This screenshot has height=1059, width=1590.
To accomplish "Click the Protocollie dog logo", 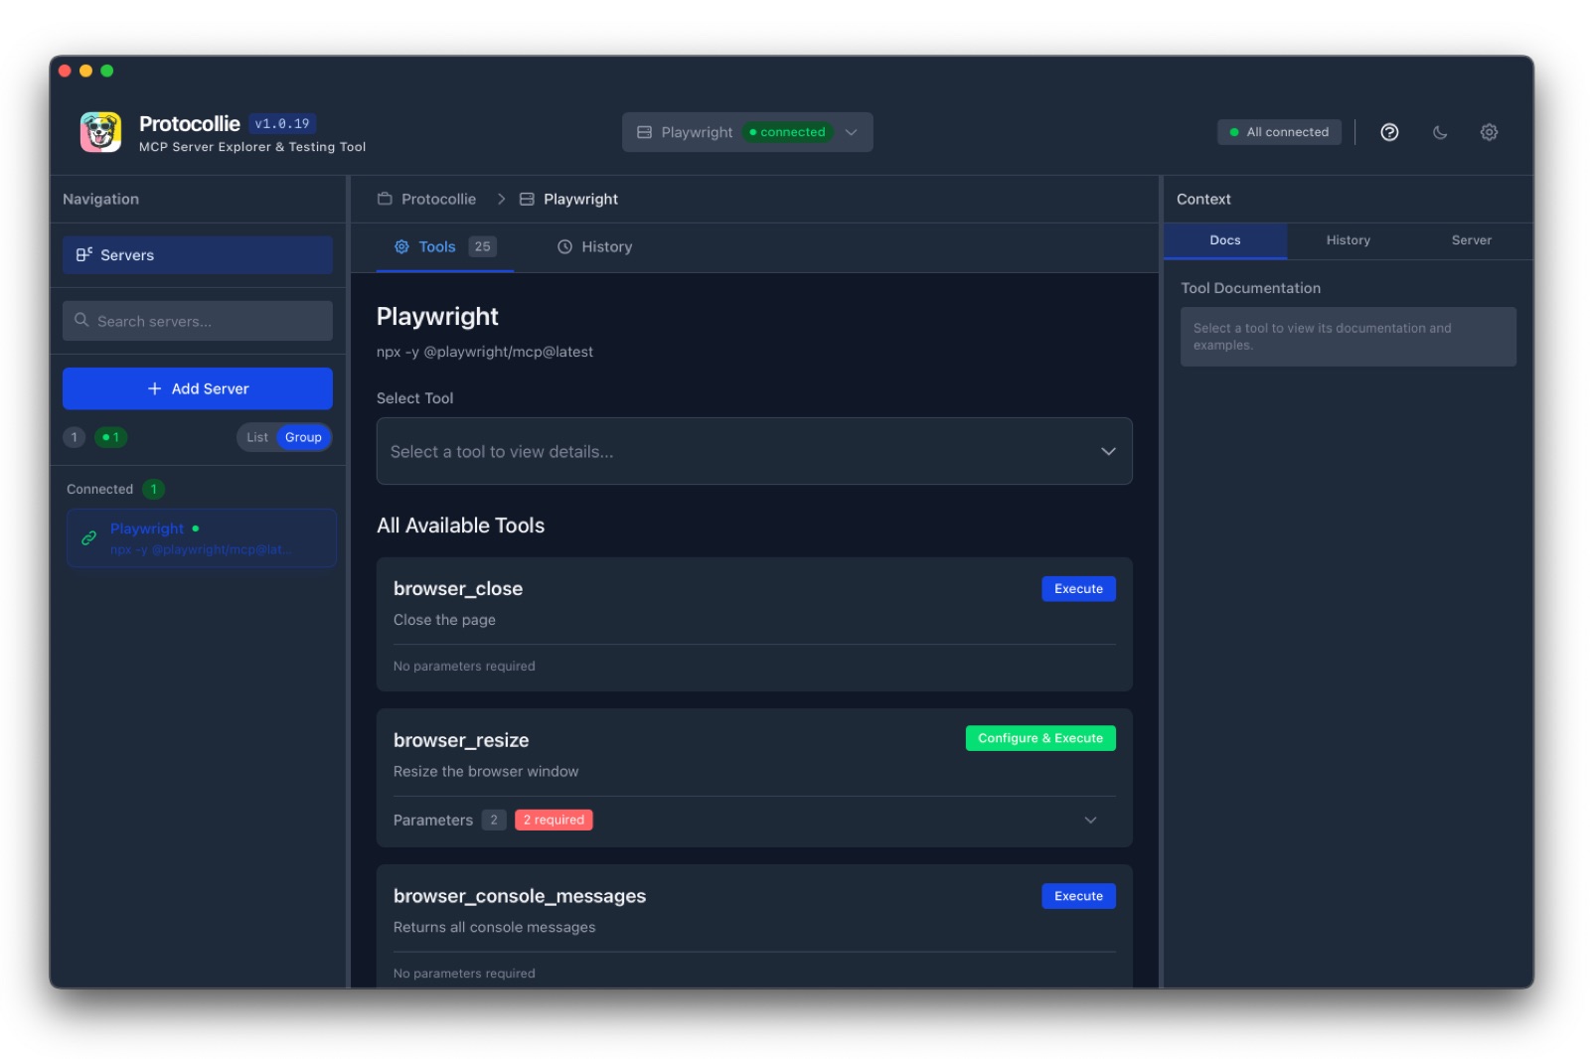I will click(x=100, y=132).
